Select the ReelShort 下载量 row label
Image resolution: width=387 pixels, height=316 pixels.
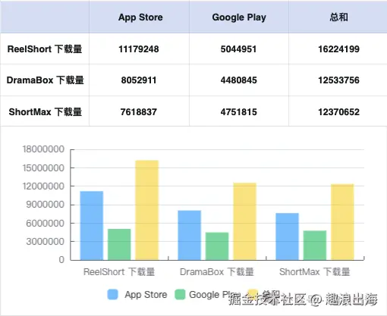tap(45, 48)
